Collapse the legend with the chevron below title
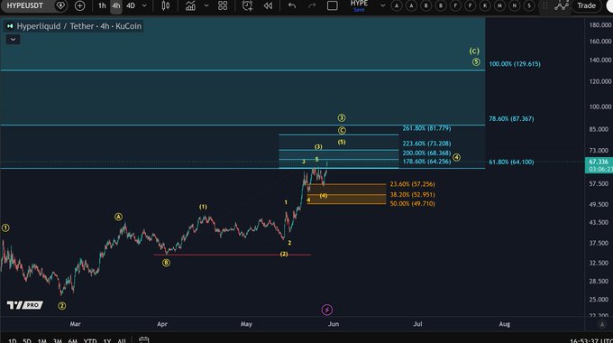 [x=13, y=40]
